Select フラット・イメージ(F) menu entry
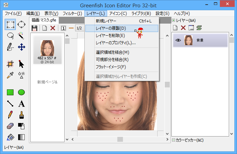The height and width of the screenshot is (154, 237). [111, 67]
